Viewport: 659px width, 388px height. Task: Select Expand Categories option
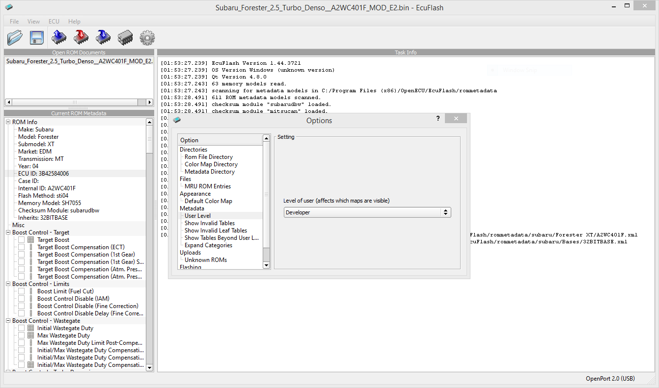(x=208, y=245)
